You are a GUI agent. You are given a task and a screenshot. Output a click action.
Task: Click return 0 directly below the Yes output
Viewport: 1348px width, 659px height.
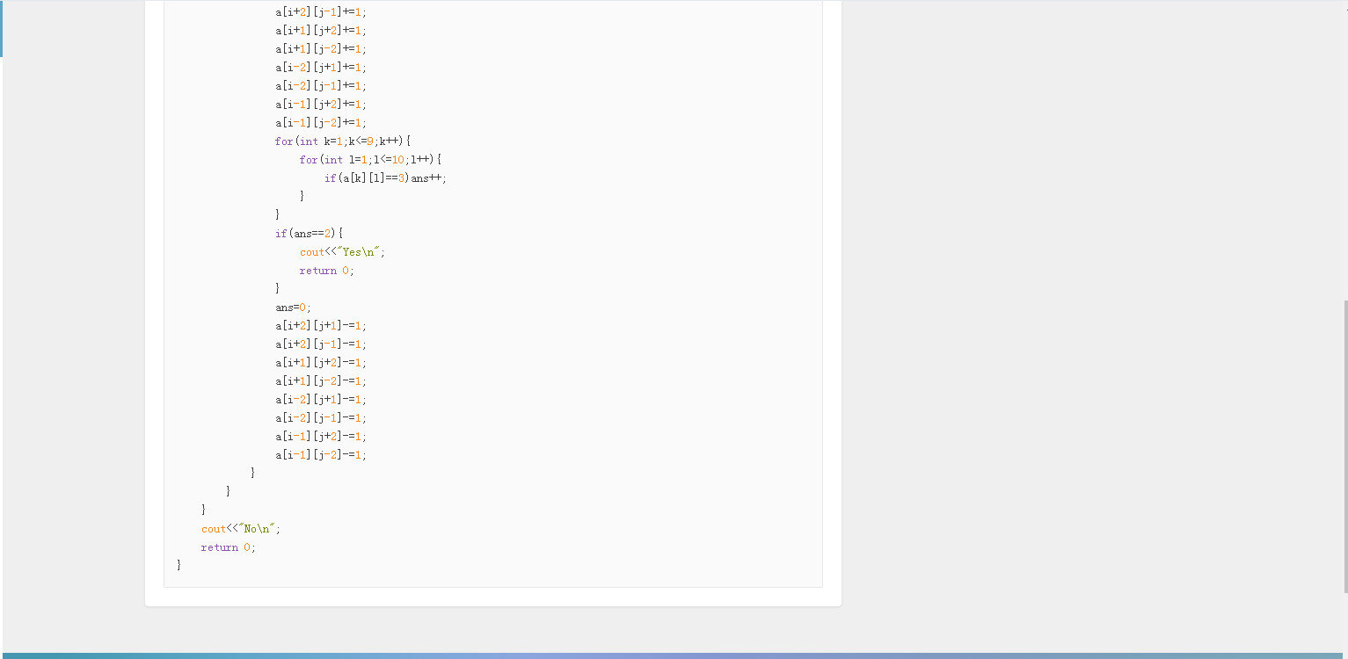(326, 271)
